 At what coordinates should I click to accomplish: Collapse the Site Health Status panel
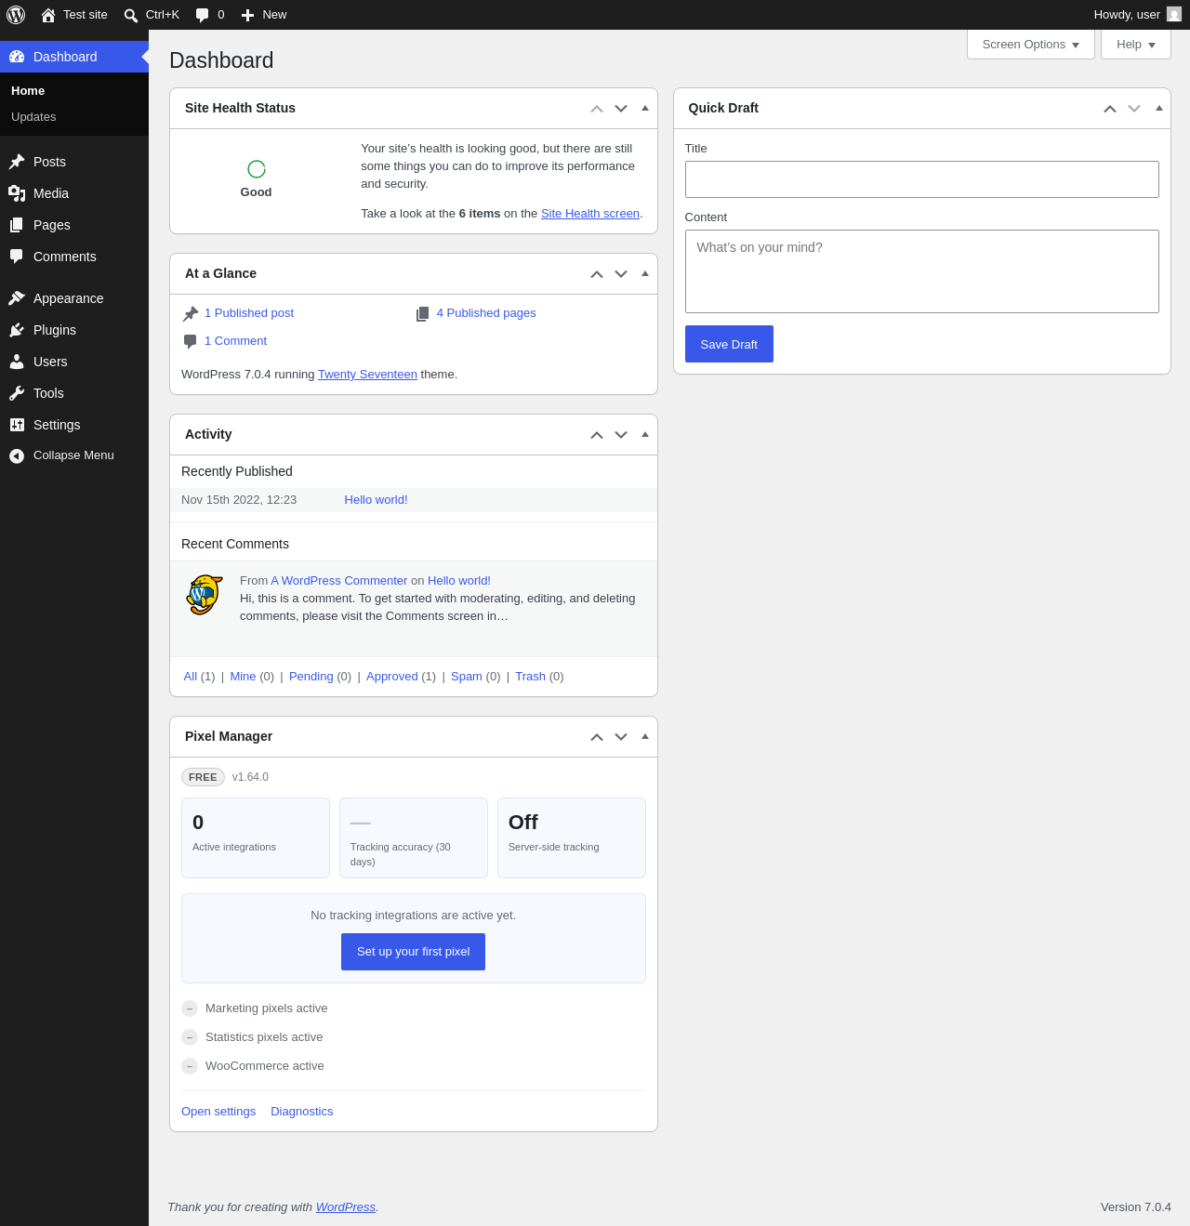click(645, 109)
